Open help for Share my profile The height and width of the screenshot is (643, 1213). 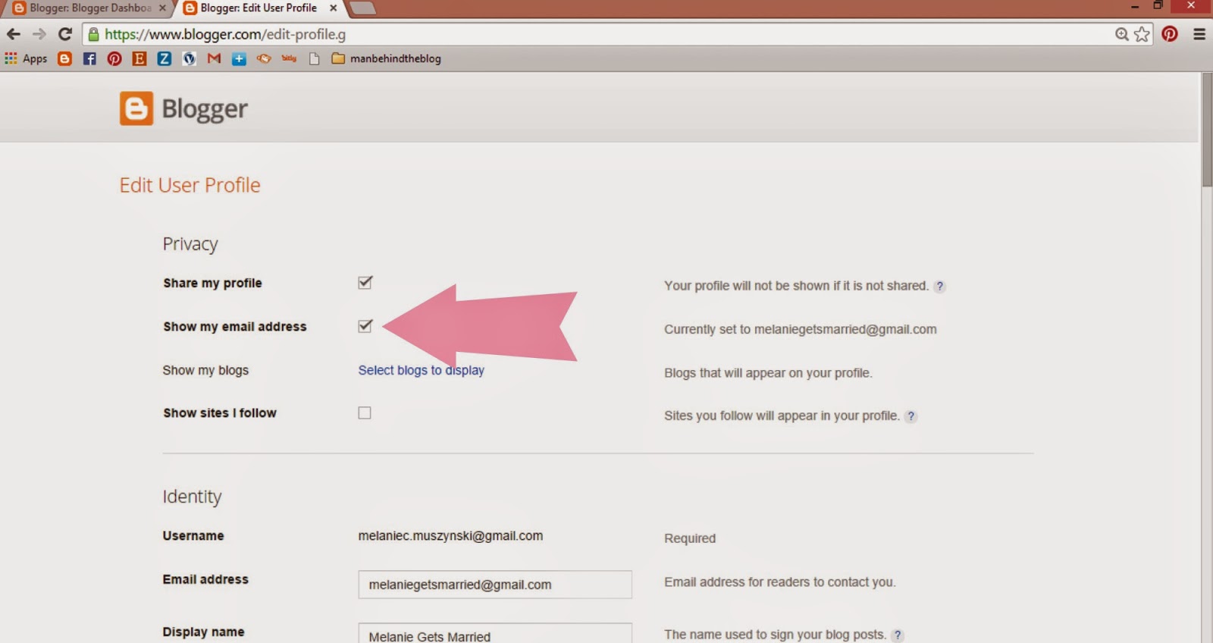940,286
